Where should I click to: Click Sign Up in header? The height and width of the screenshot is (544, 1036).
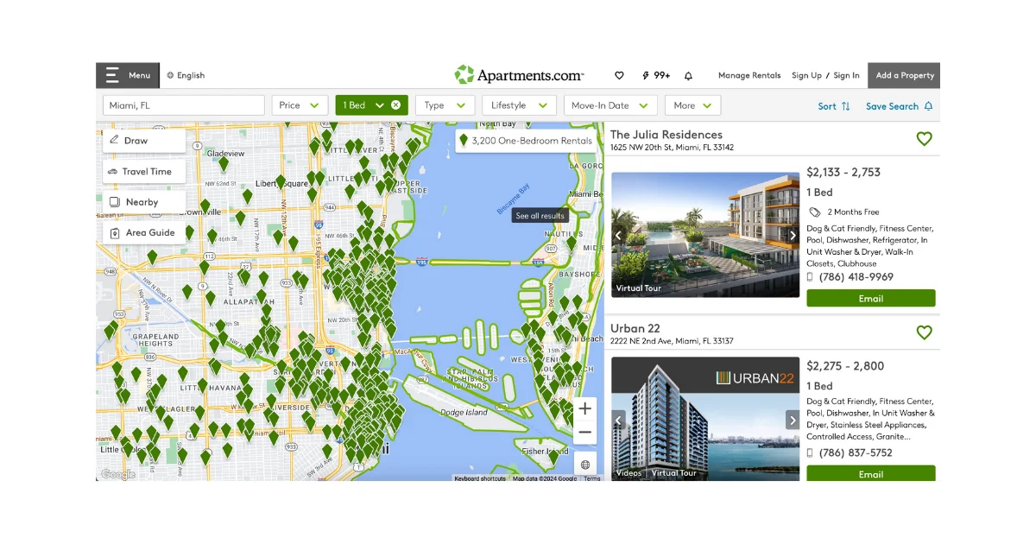tap(806, 75)
